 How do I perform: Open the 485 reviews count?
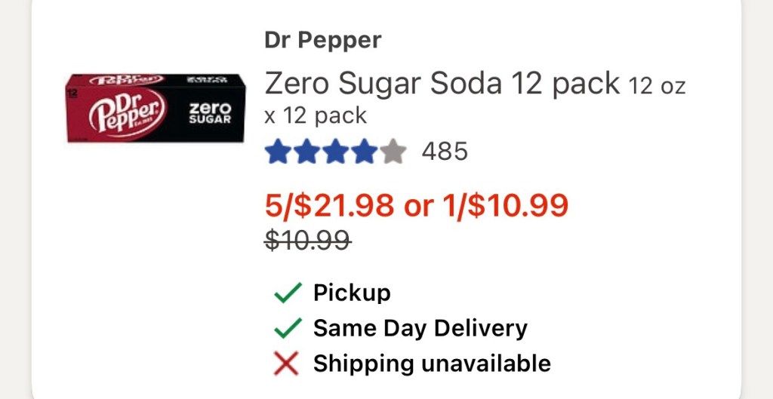click(x=445, y=152)
